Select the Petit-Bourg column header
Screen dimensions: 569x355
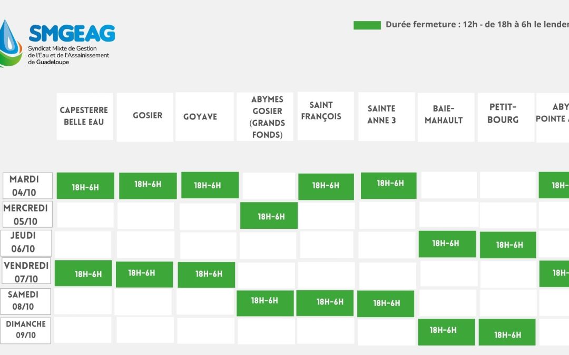tap(505, 117)
